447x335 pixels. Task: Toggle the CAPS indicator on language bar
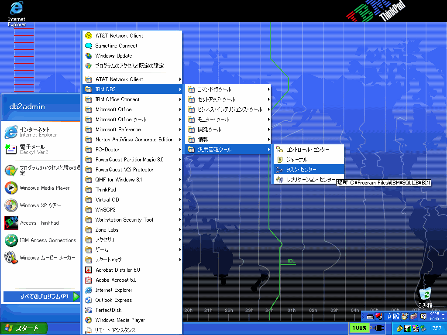pyautogui.click(x=434, y=313)
